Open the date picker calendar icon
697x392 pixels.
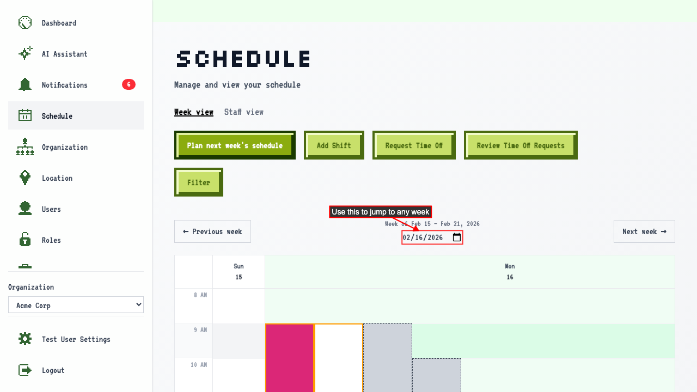(x=457, y=237)
